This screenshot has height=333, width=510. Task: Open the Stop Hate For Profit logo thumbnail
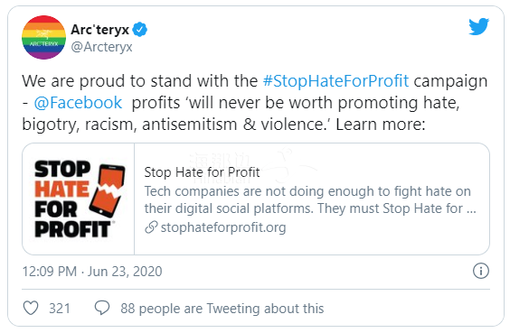pyautogui.click(x=79, y=199)
